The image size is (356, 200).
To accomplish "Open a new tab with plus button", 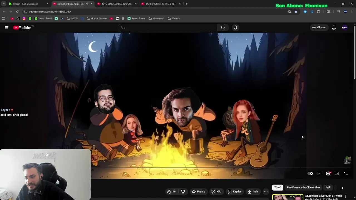I will coord(186,4).
